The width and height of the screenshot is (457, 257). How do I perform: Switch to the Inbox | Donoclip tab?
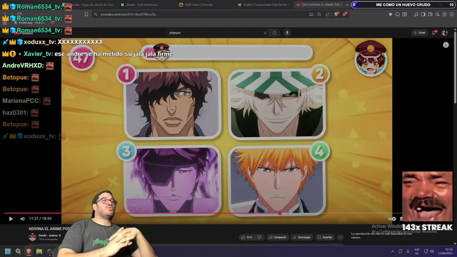pyautogui.click(x=199, y=5)
